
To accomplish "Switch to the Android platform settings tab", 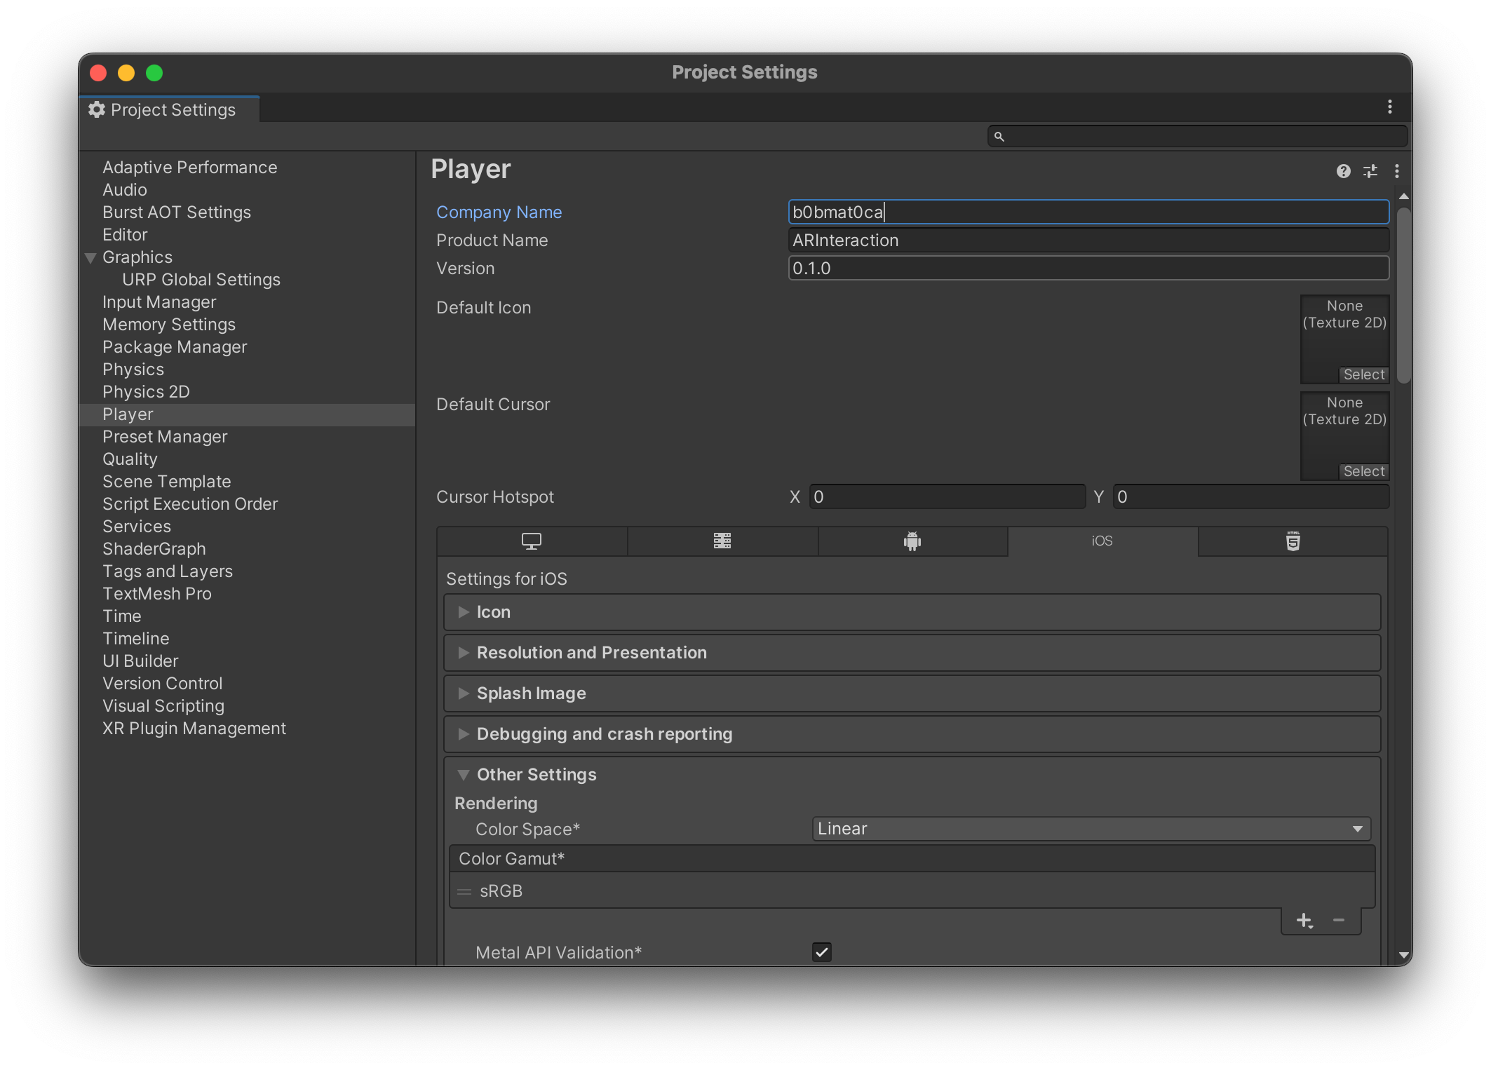I will [x=912, y=541].
